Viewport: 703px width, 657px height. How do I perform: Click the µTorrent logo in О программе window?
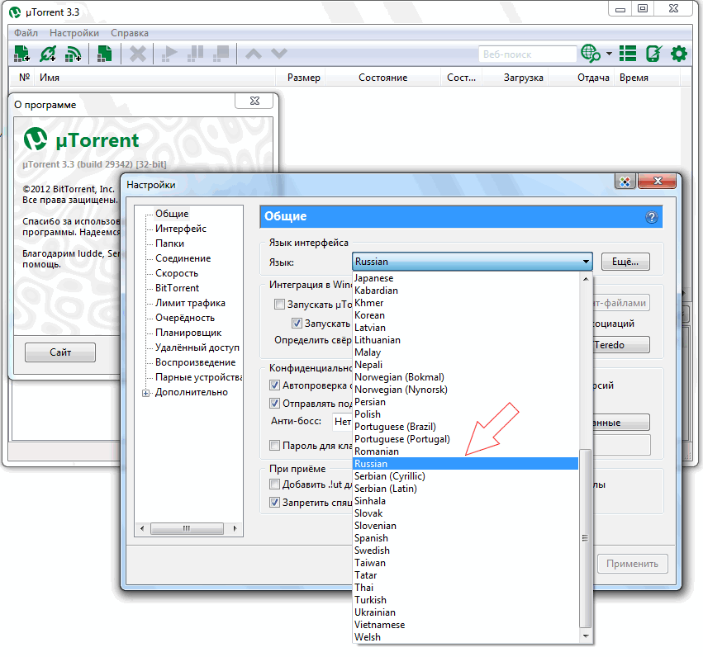pos(36,139)
